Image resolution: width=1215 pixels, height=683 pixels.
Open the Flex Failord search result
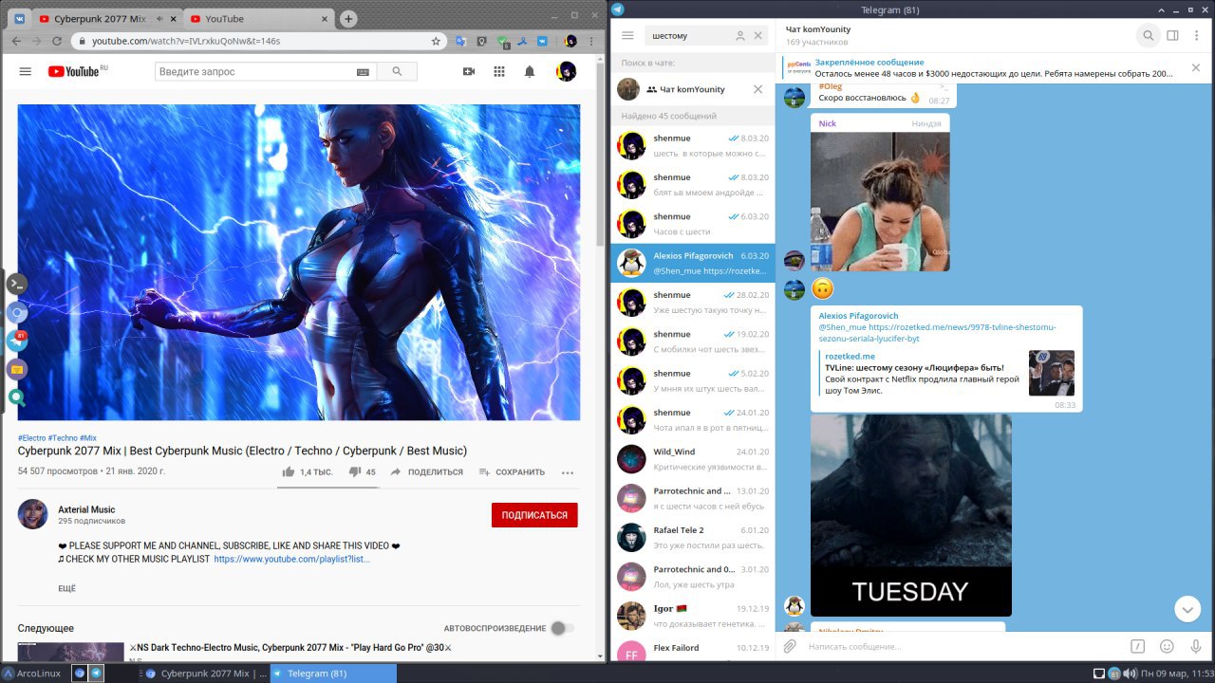(693, 649)
